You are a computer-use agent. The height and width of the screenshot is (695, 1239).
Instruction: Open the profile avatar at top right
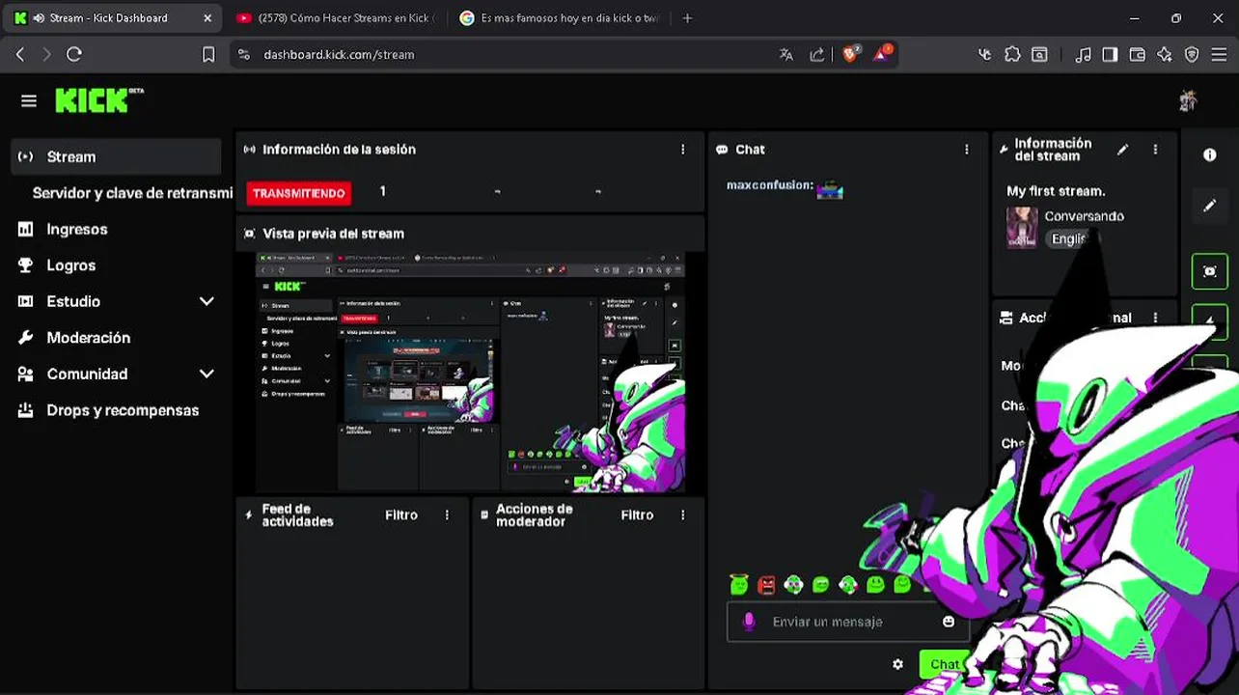tap(1188, 100)
